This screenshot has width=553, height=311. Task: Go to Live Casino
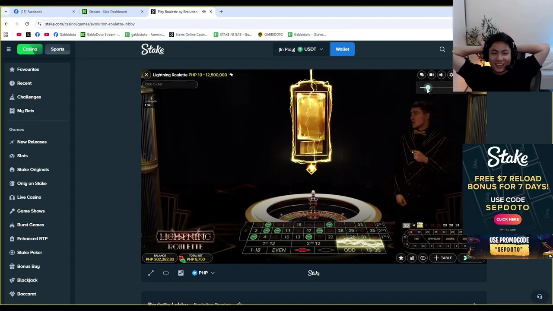(29, 197)
